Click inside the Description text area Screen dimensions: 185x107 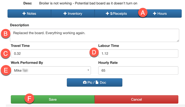click(x=95, y=35)
